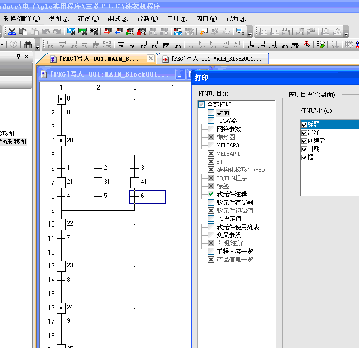Pin the left navigation panel
Viewport: 359px width, 348px height.
coord(19,57)
